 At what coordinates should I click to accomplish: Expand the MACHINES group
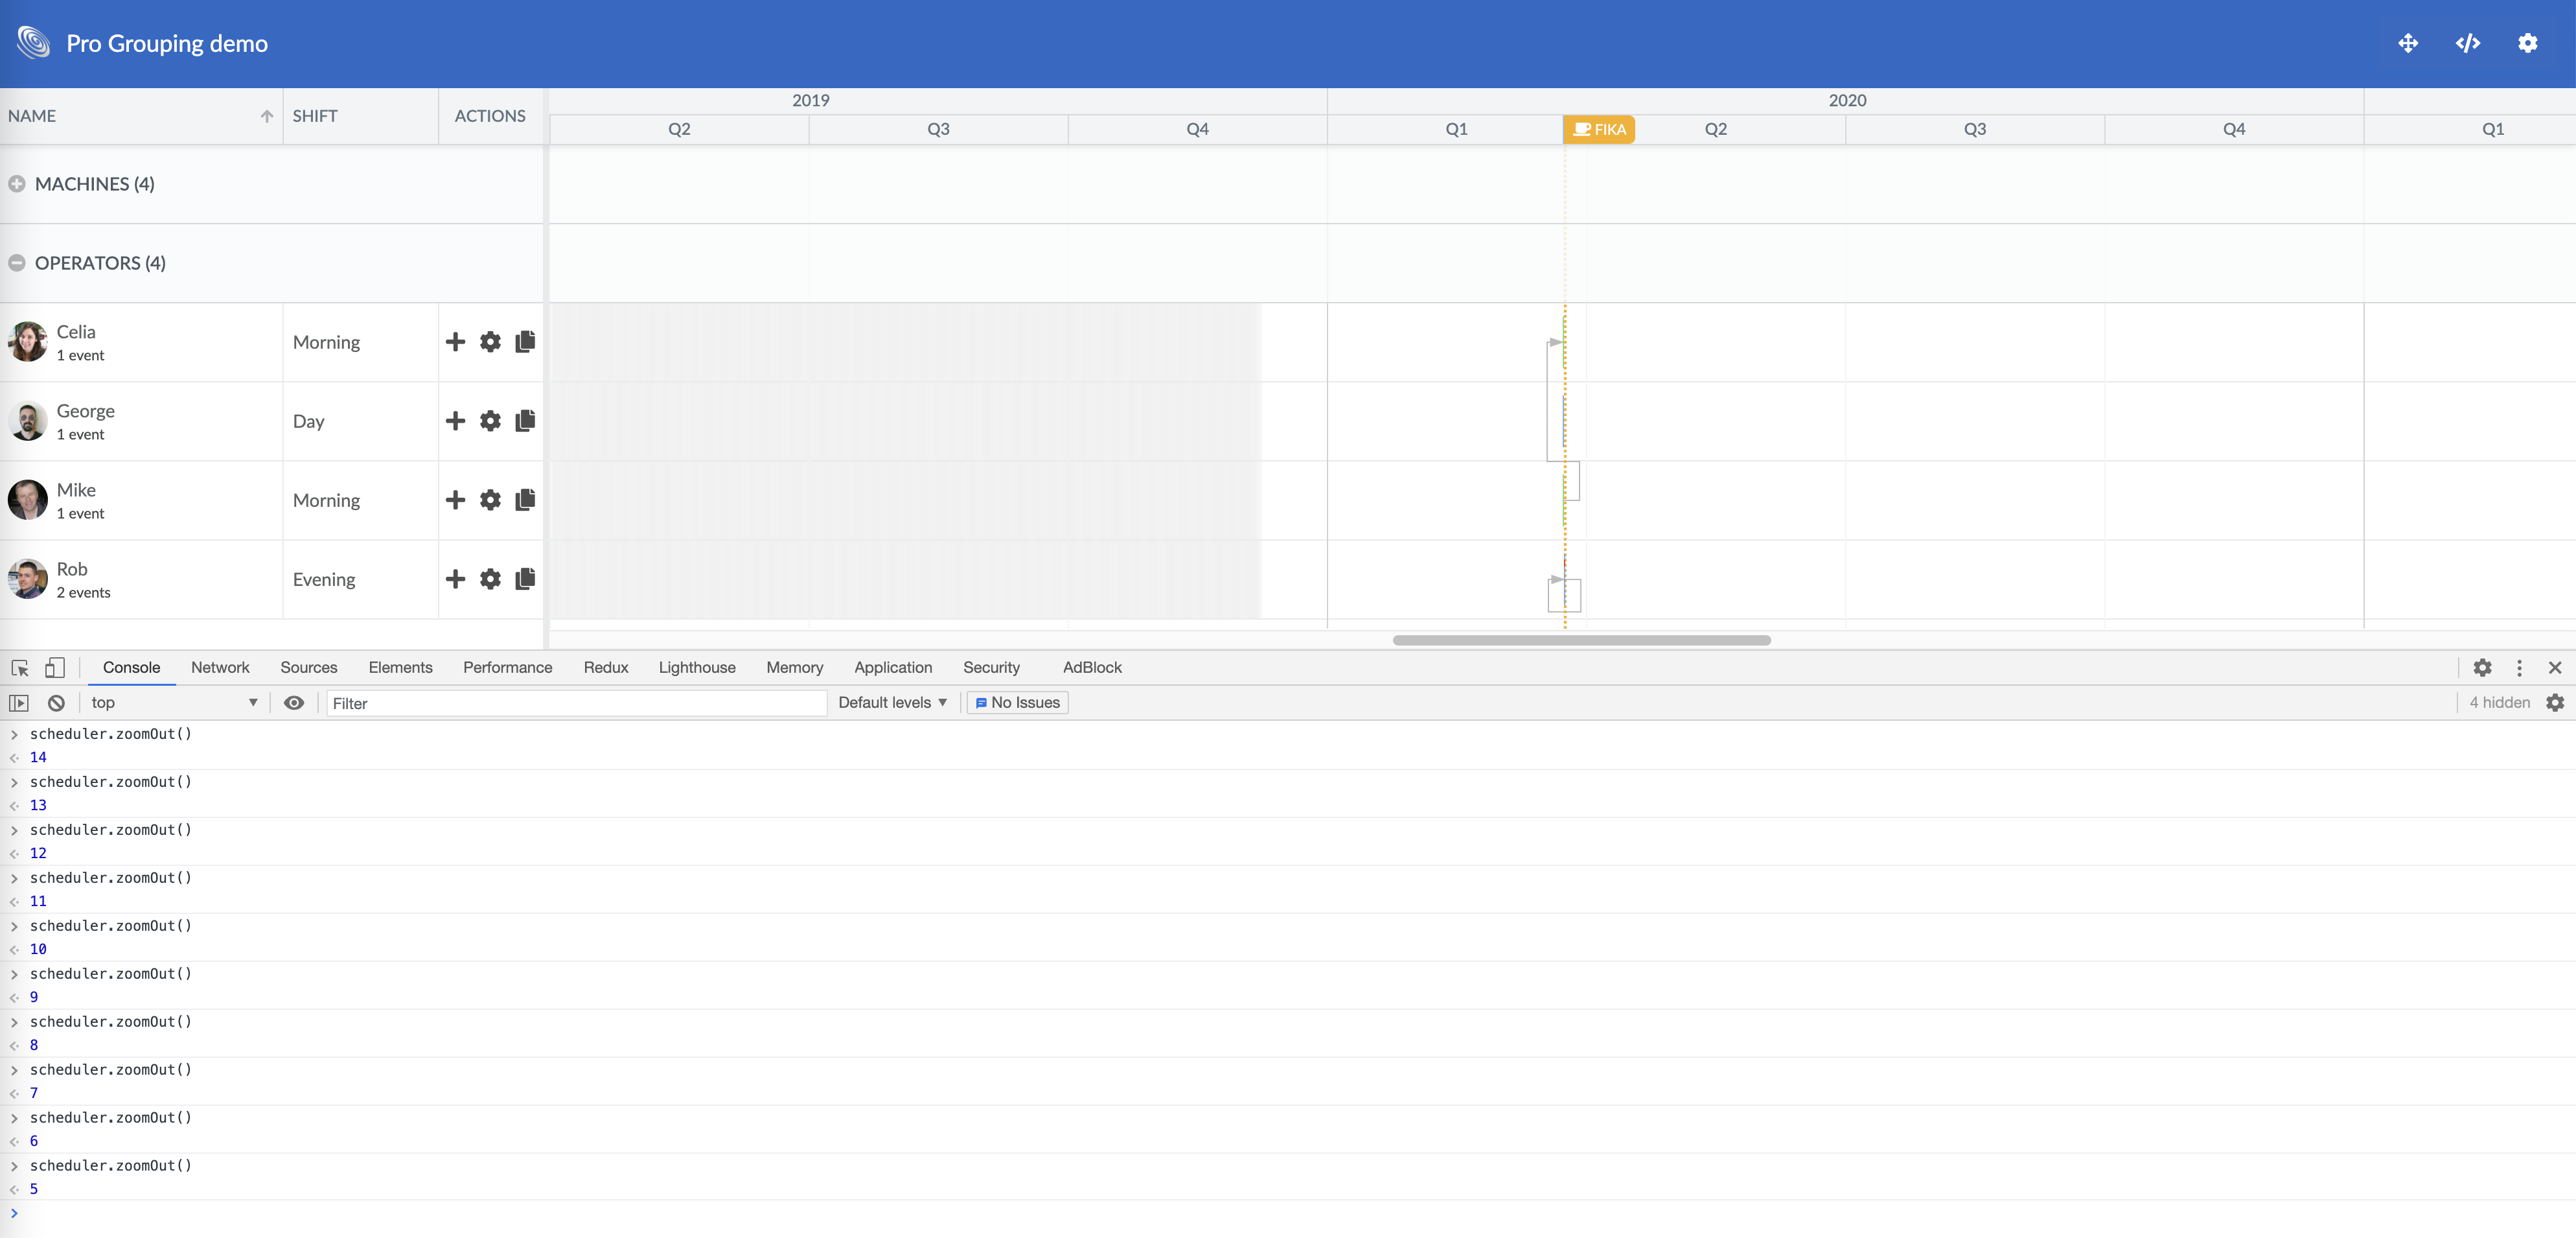[x=16, y=184]
